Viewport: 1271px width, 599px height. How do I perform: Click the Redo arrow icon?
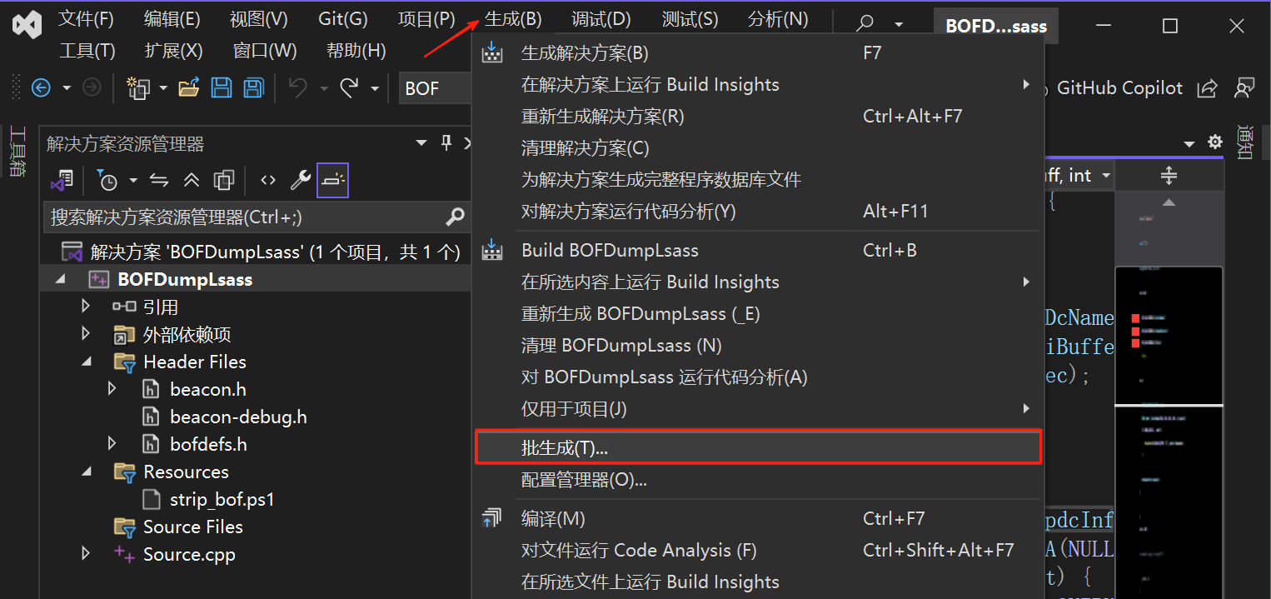click(x=350, y=87)
